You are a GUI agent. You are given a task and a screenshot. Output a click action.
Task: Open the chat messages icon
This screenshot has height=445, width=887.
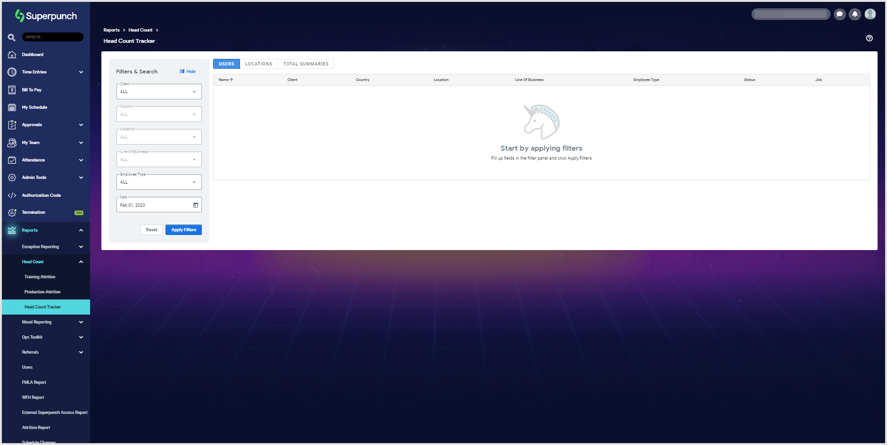(840, 14)
